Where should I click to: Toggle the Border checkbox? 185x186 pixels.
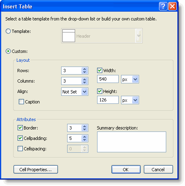(x=20, y=128)
